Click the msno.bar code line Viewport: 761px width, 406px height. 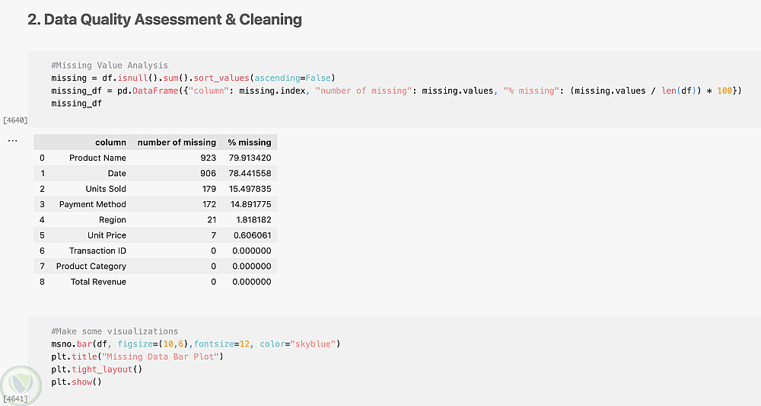coord(196,344)
